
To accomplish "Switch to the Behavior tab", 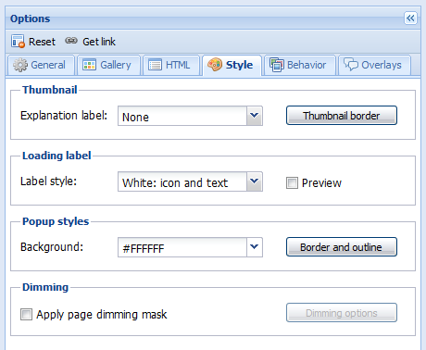I will (x=300, y=65).
